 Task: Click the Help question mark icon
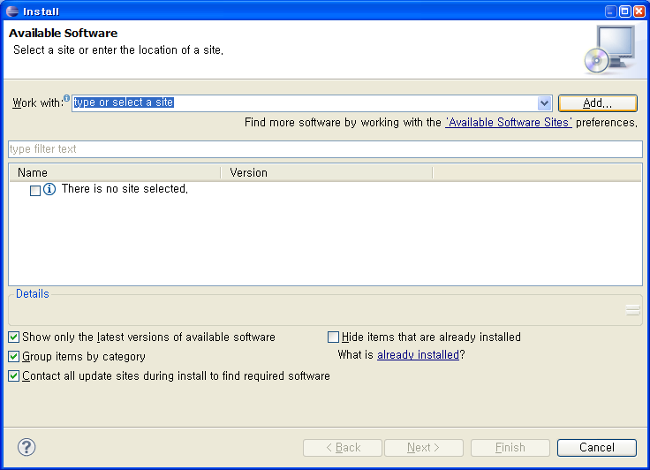pos(26,447)
